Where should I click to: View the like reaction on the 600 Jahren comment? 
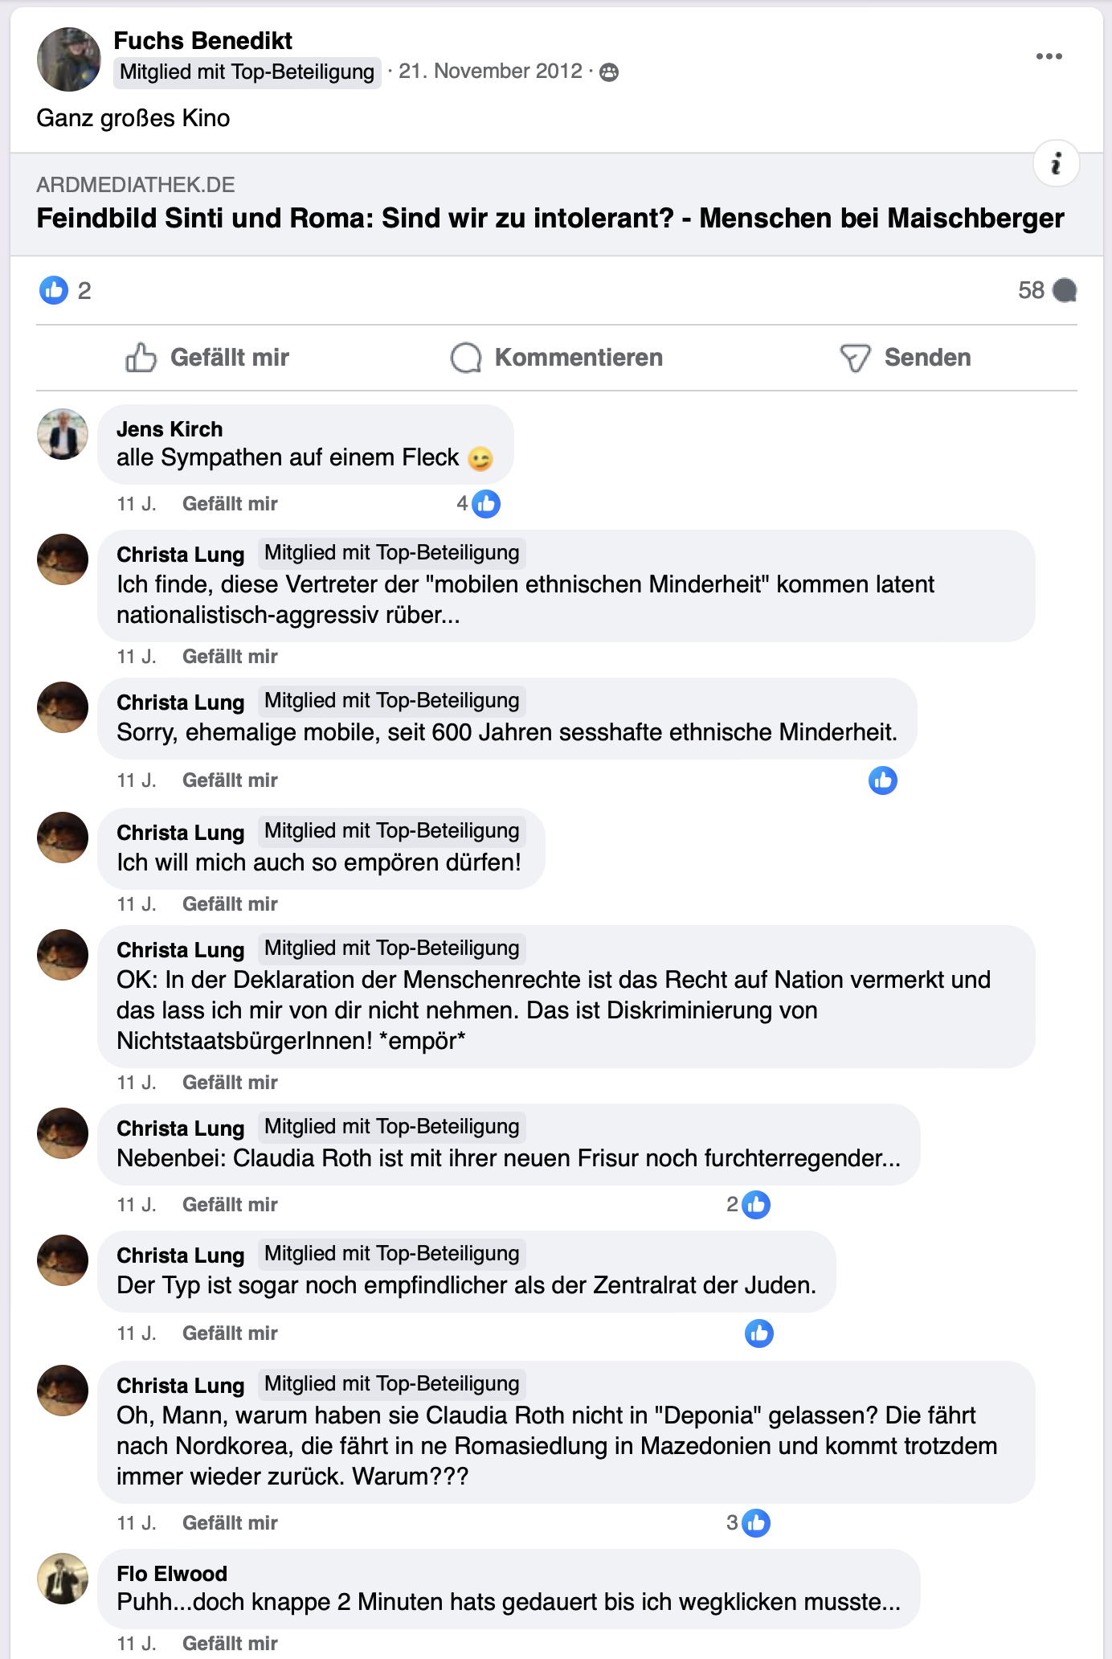click(x=882, y=780)
